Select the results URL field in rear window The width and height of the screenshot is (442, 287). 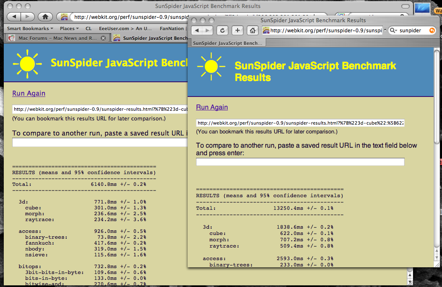pos(100,109)
